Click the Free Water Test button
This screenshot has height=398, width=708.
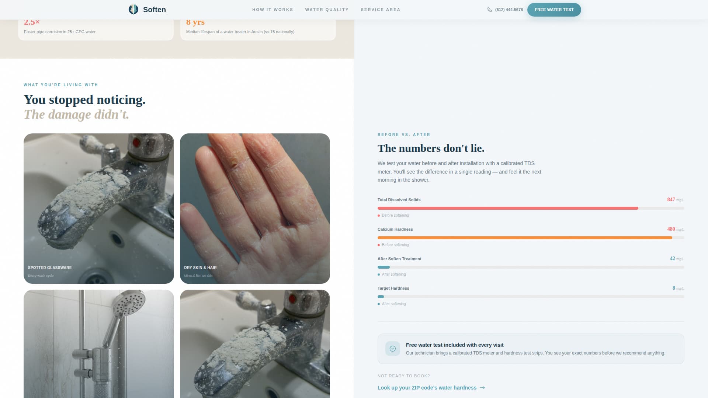pos(554,10)
